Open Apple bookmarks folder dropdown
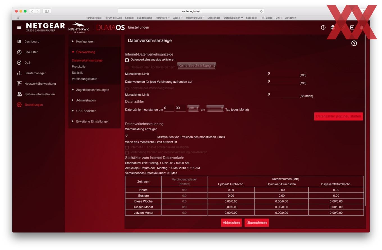Image resolution: width=382 pixels, height=250 pixels. pyautogui.click(x=178, y=18)
